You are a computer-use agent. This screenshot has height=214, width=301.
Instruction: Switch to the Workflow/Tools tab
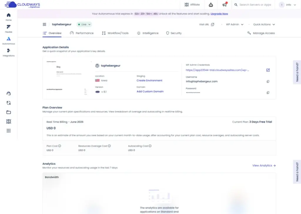[115, 33]
